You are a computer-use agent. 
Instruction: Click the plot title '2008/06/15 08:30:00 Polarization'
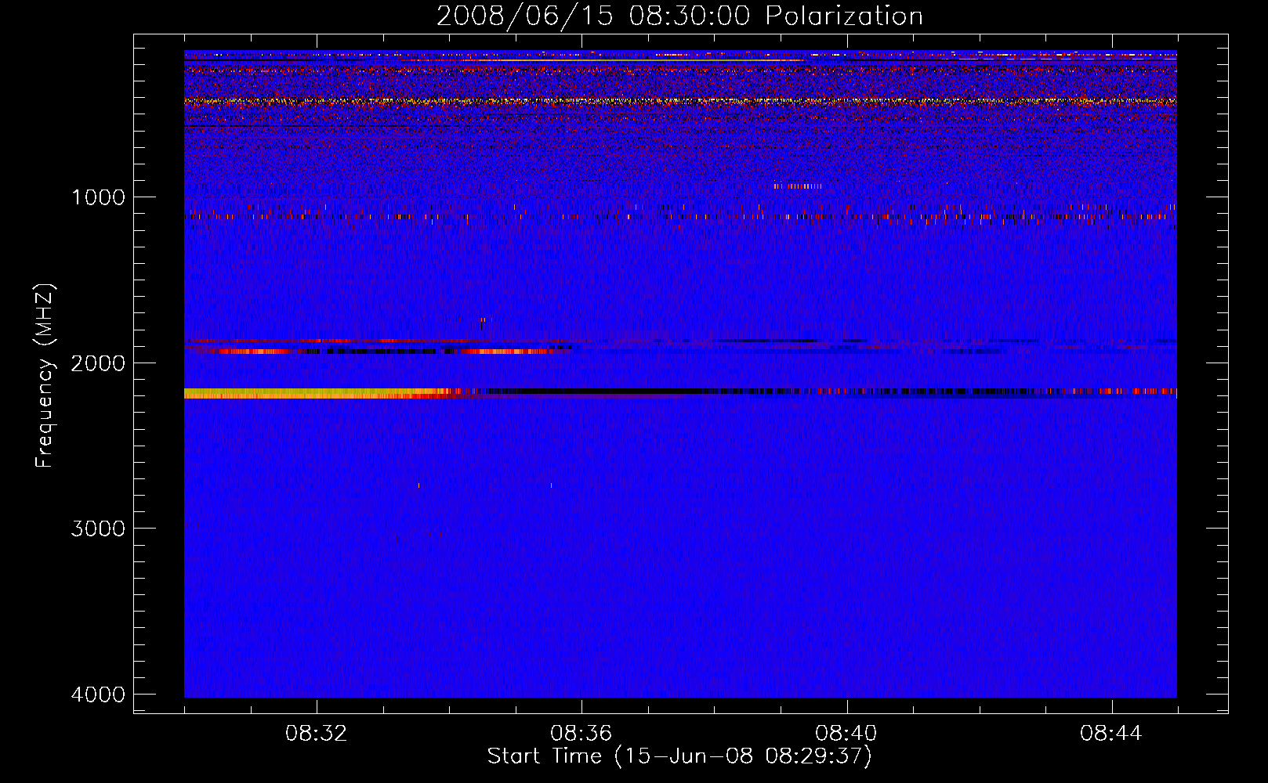coord(679,16)
